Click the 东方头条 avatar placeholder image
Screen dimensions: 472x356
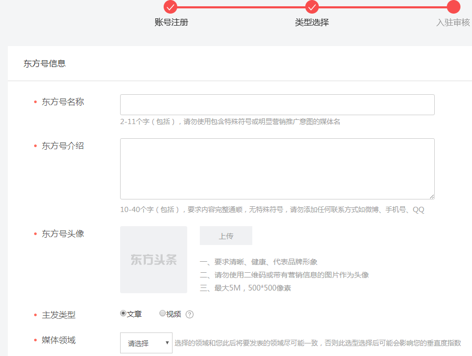(x=153, y=259)
